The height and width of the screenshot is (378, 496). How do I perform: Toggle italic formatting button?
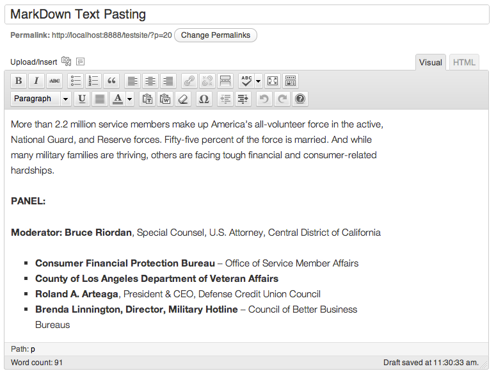[36, 81]
